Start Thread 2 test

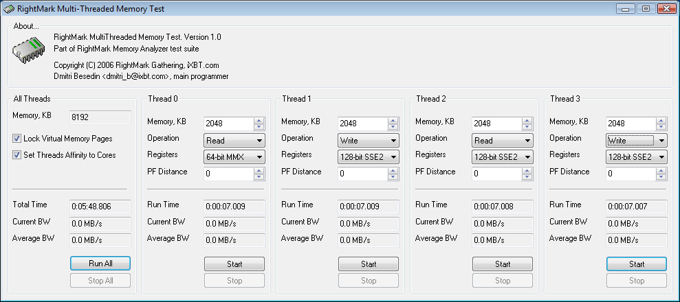pyautogui.click(x=502, y=264)
